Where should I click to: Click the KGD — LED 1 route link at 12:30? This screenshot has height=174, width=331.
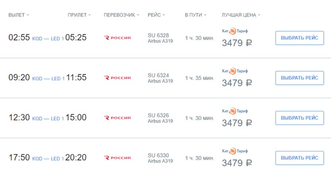click(x=48, y=119)
